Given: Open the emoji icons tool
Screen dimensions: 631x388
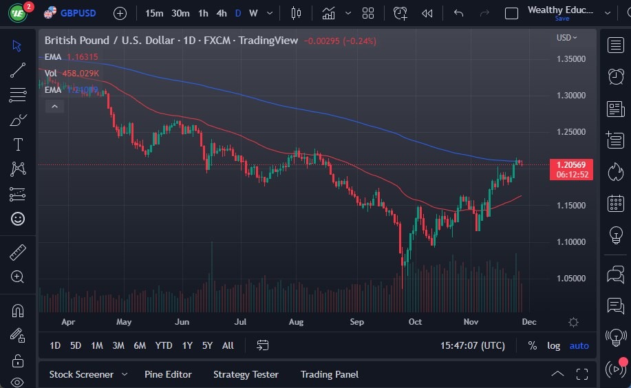Looking at the screenshot, I should tap(18, 219).
